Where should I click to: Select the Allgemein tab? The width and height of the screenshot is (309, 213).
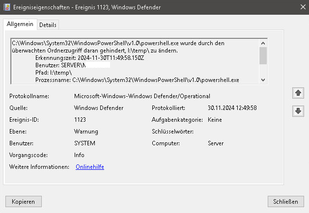pos(20,24)
